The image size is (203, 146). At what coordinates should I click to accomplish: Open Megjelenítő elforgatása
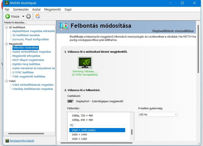tap(26, 56)
